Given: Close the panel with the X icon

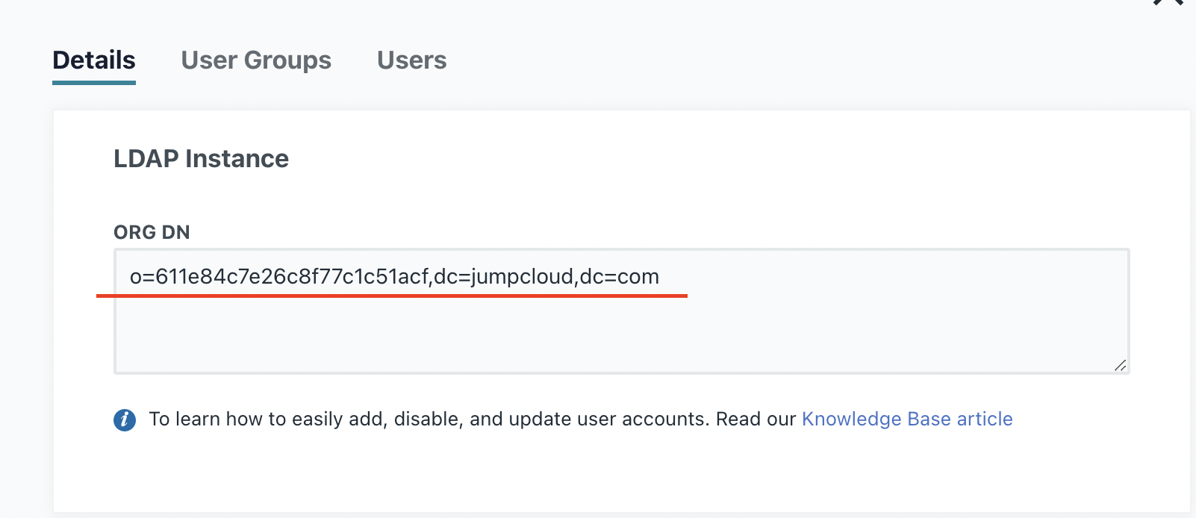Looking at the screenshot, I should tap(1168, 2).
